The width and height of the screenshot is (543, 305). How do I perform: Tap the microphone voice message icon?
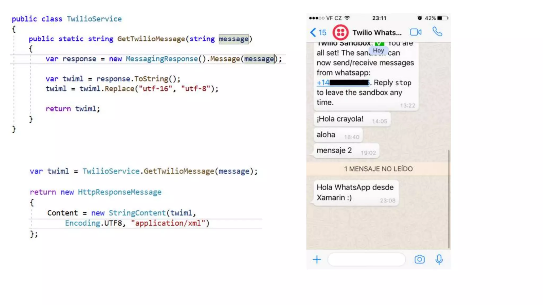pos(439,259)
